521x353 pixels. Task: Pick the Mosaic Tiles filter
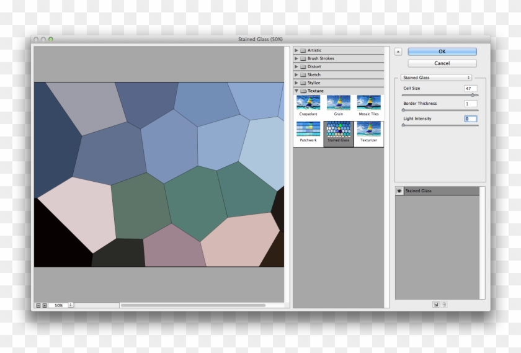pos(368,103)
